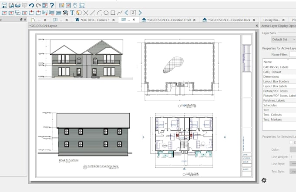The height and width of the screenshot is (192, 296).
Task: Close the GIG DESIGN Layout view
Action: point(257,26)
